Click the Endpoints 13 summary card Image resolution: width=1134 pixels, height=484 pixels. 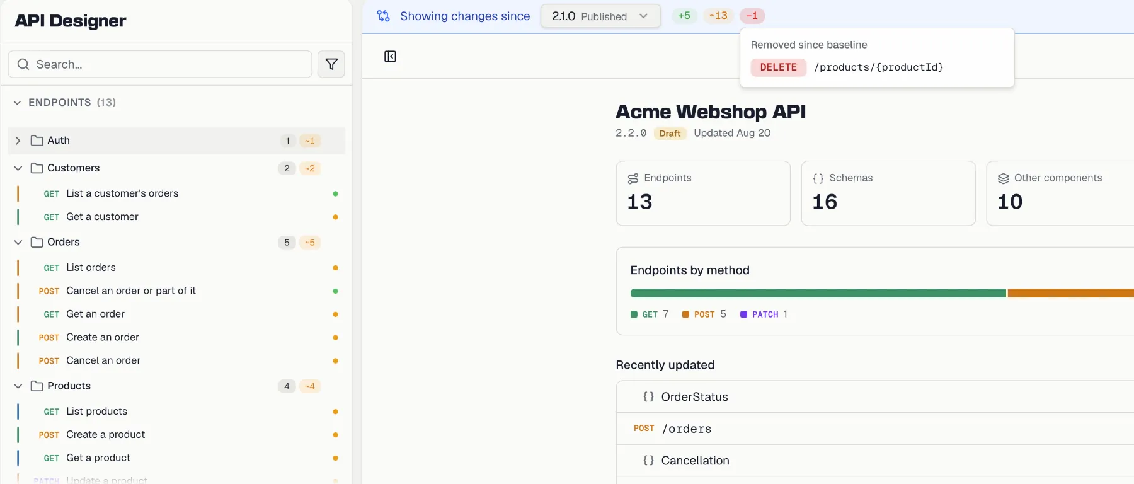coord(703,193)
